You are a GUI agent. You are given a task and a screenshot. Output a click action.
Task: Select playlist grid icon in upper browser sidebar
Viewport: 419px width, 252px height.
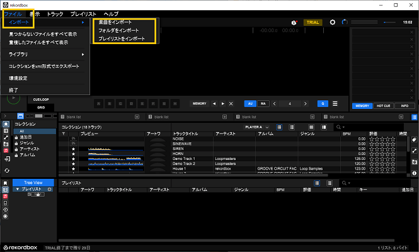pos(6,131)
